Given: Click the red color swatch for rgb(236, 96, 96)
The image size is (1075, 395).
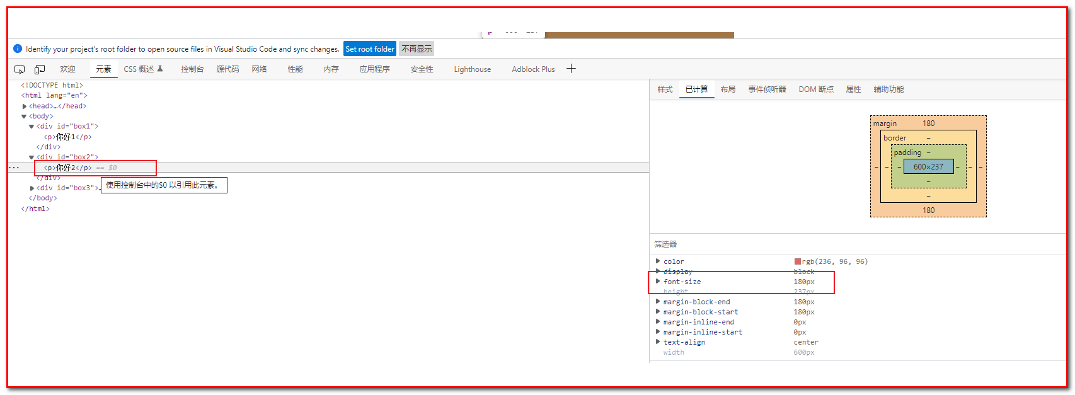Looking at the screenshot, I should 798,261.
